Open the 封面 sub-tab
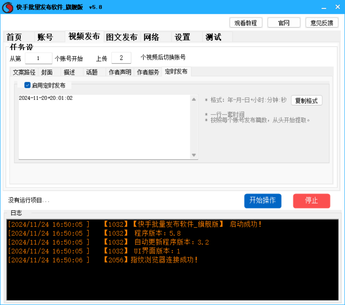Viewport: 345px width, 305px height. pyautogui.click(x=49, y=72)
